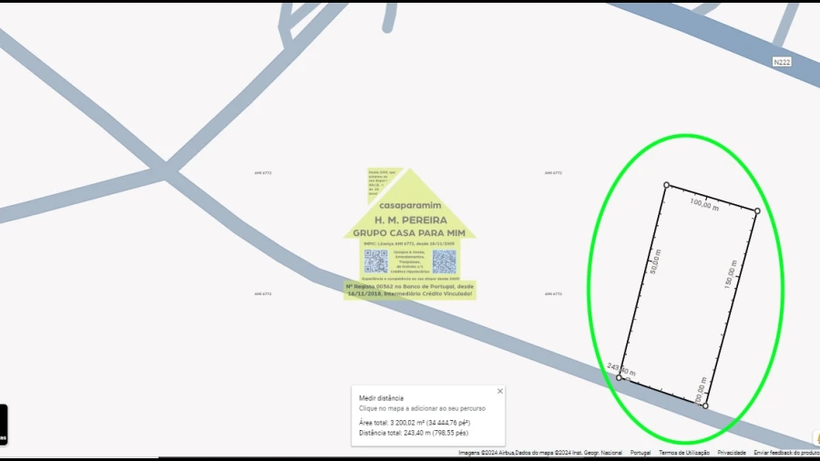Click the black panel at left edge

[3, 425]
